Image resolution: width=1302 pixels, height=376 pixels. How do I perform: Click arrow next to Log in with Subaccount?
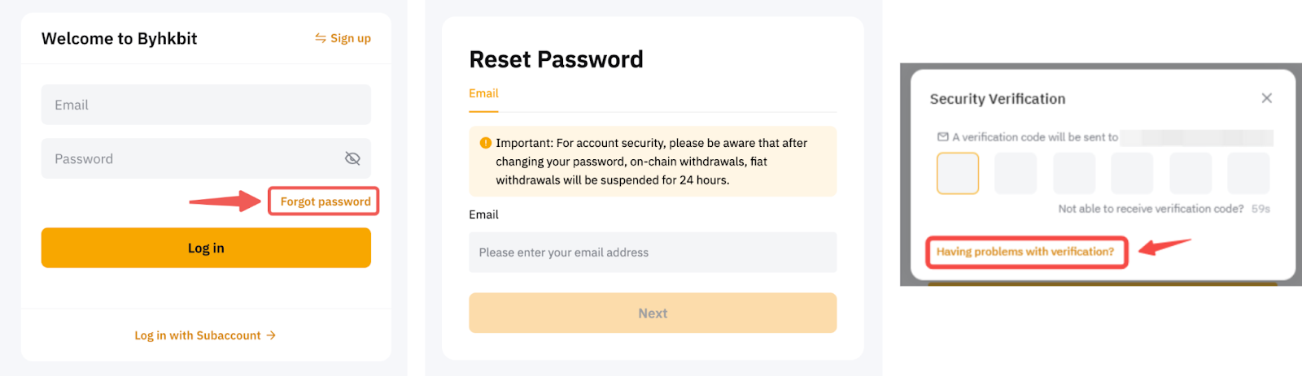[272, 335]
